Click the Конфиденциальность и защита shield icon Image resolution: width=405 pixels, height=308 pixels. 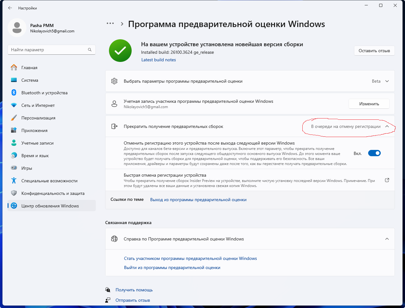coord(14,193)
